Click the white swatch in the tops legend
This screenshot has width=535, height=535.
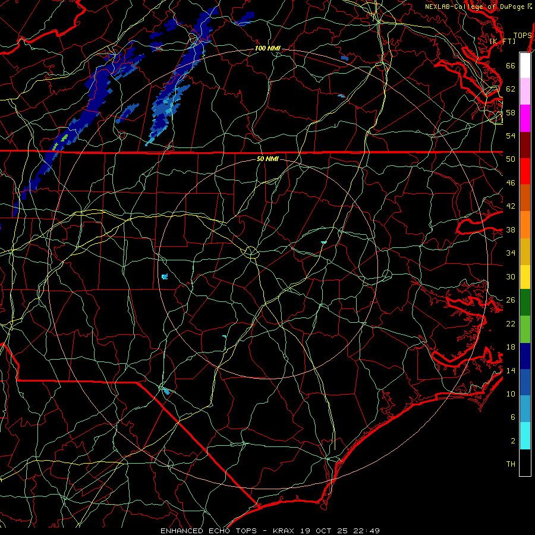click(x=525, y=65)
